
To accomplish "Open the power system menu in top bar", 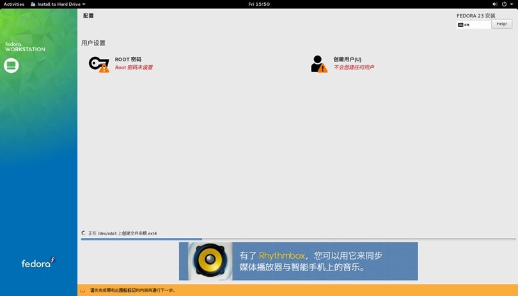I will tap(504, 4).
